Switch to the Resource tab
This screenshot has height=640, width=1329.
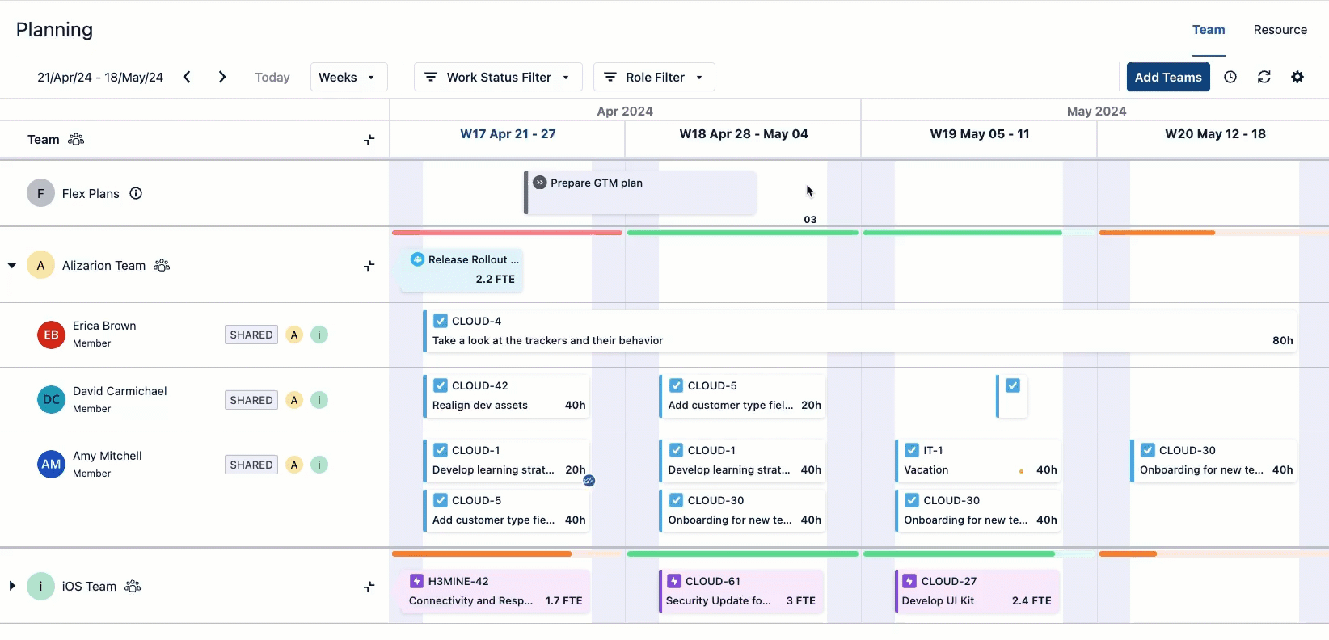(1280, 30)
